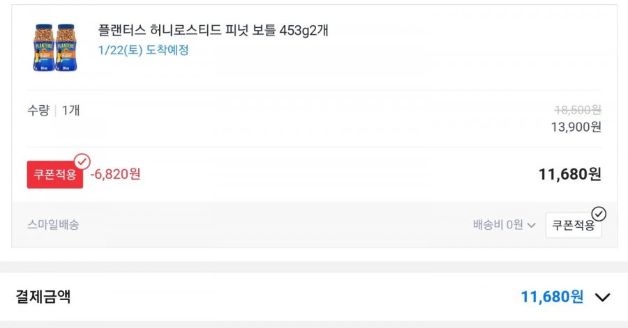Tap the outlined 쿠폰적용 button beside 배송비
The width and height of the screenshot is (628, 328).
pos(573,225)
